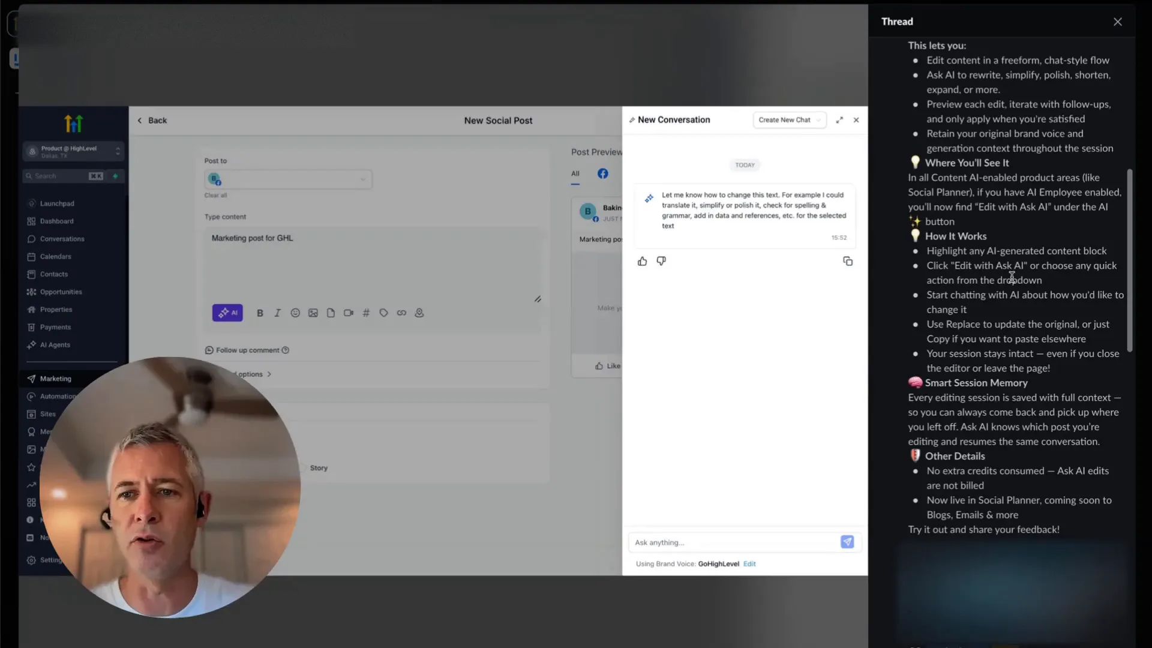Open the Product @ HighLevel account switcher

[x=74, y=151]
